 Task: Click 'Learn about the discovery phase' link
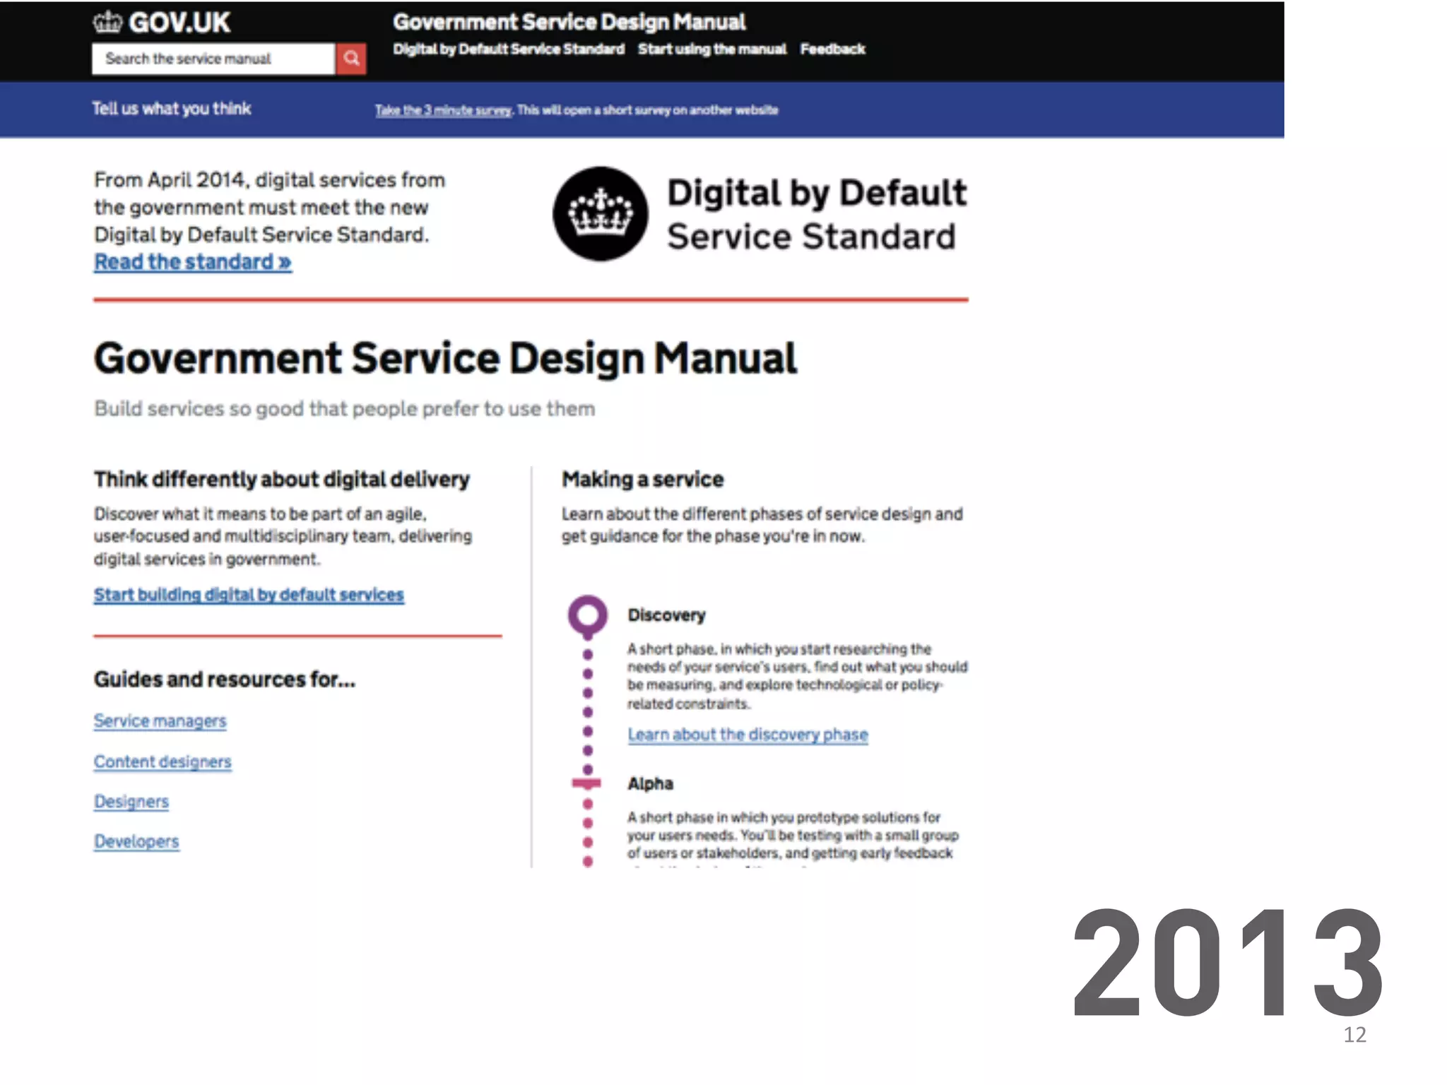tap(748, 735)
